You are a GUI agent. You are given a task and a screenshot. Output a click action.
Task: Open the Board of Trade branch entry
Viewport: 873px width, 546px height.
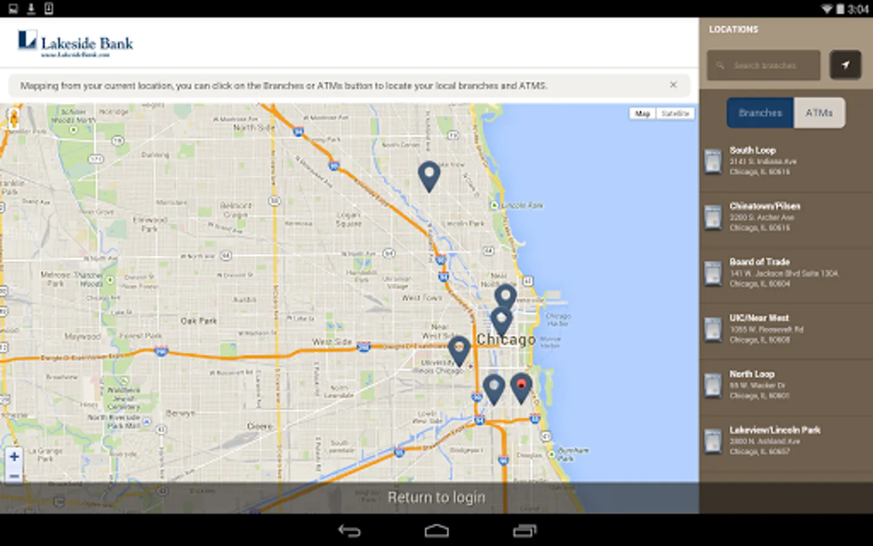click(786, 272)
